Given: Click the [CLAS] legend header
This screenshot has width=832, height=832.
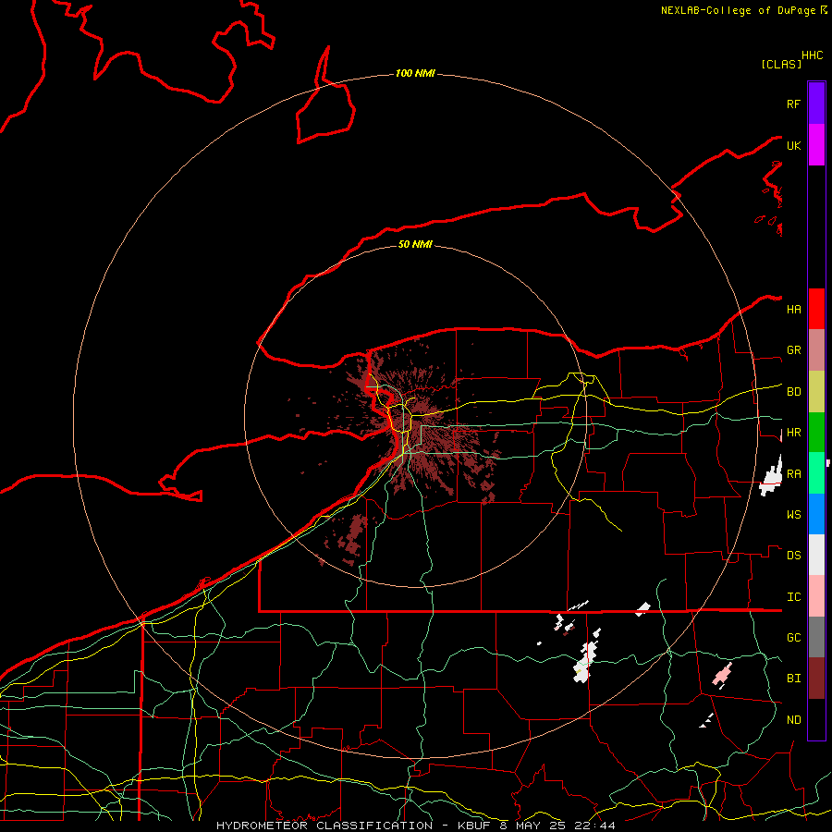Looking at the screenshot, I should (781, 65).
